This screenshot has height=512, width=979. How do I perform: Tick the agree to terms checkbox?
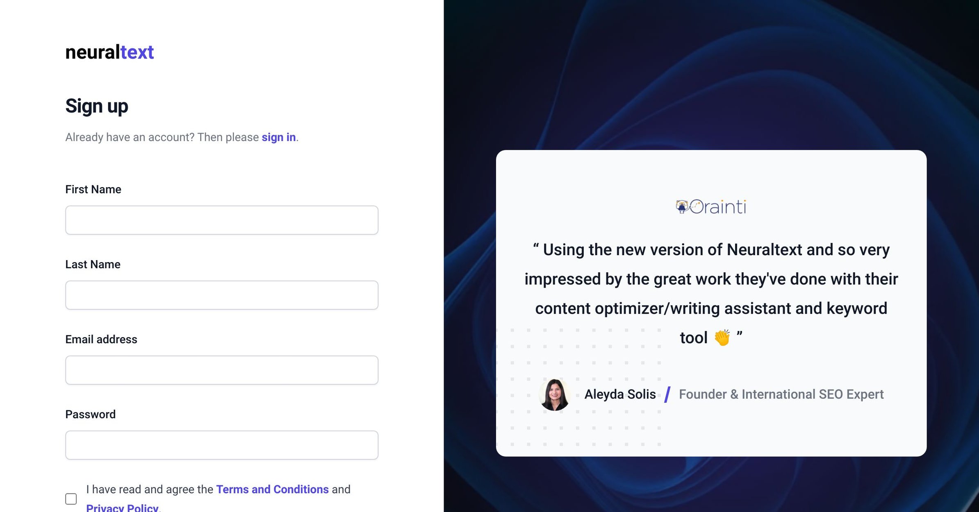(x=71, y=498)
